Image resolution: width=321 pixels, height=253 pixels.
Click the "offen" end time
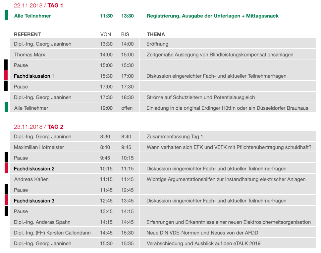(127, 108)
